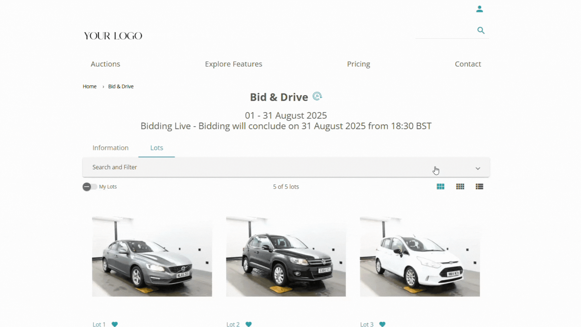This screenshot has width=581, height=327.
Task: Open the Contact link
Action: (468, 64)
